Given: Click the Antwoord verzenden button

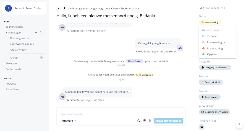Looking at the screenshot, I should click(168, 121).
